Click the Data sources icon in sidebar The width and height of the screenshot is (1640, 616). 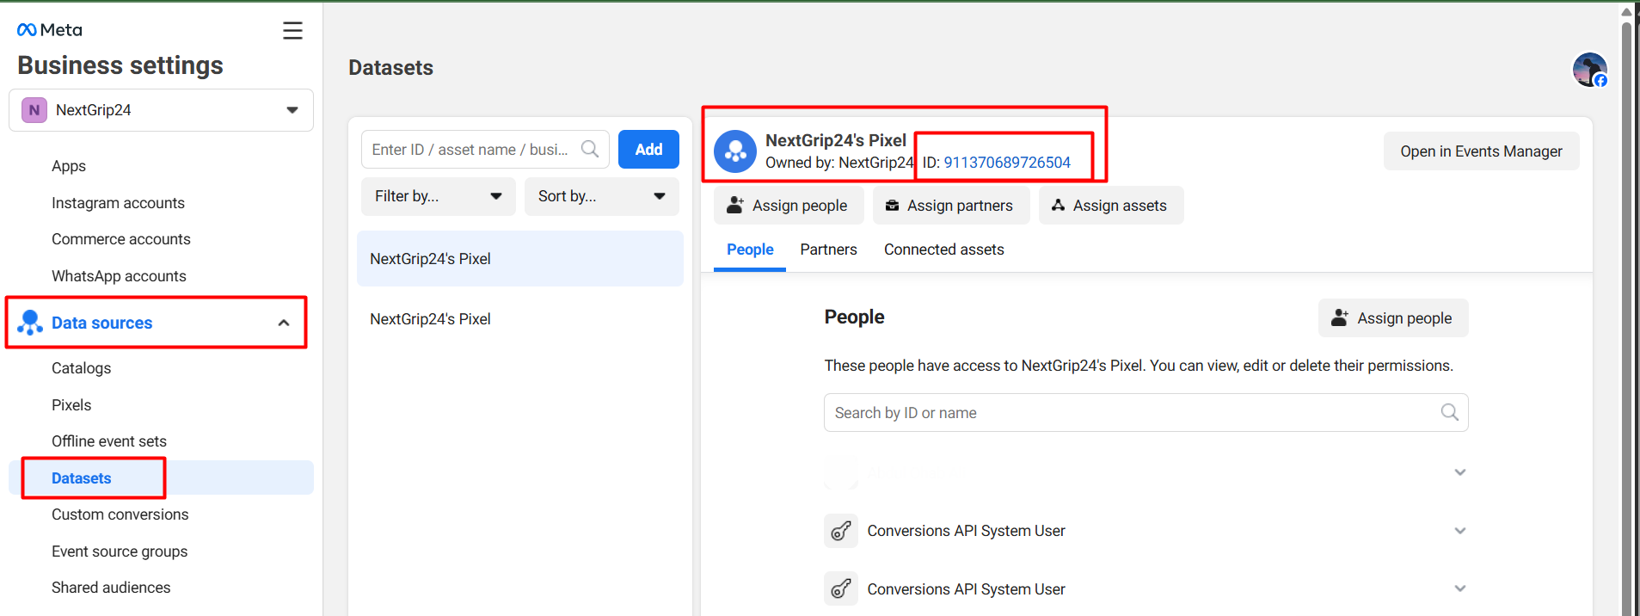(x=30, y=323)
